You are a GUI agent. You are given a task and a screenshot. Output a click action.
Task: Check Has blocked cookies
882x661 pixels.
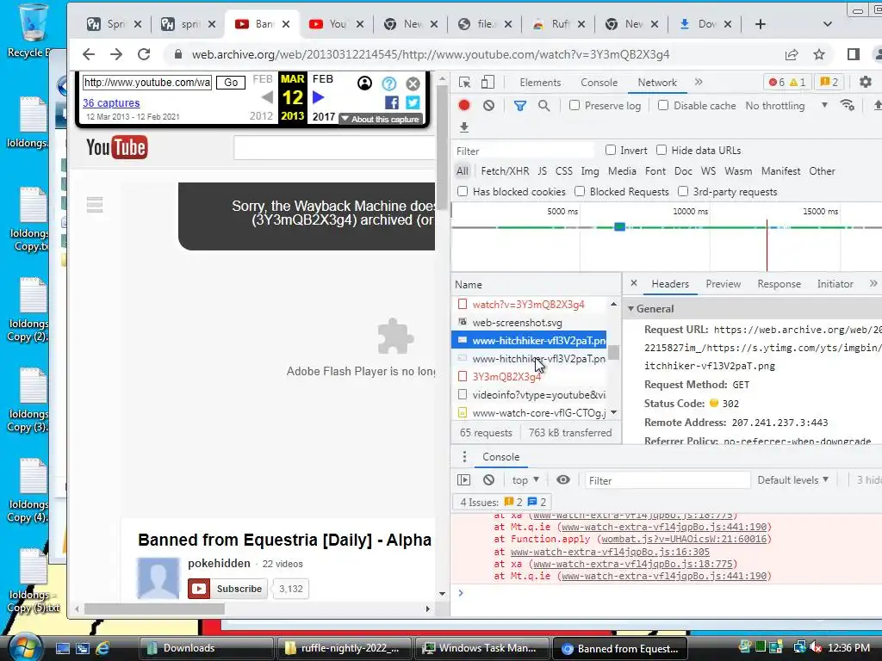tap(463, 191)
